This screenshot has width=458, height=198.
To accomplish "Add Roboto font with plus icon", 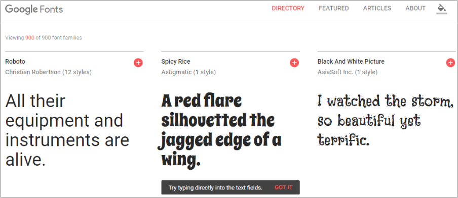I will pos(138,63).
